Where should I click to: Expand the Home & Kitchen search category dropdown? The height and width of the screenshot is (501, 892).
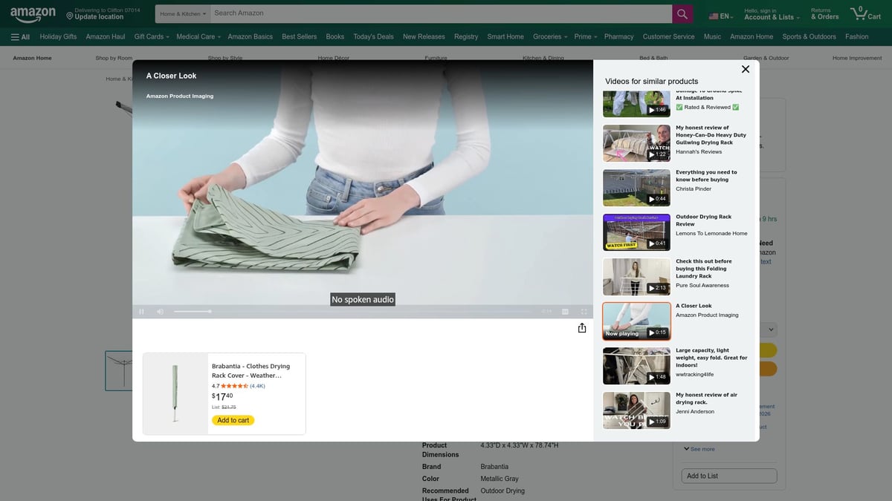pos(183,13)
